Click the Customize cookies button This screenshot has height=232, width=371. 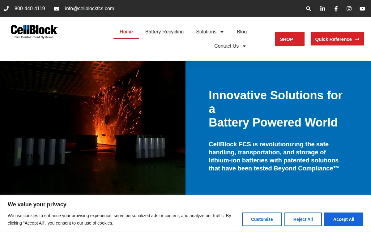tap(262, 219)
